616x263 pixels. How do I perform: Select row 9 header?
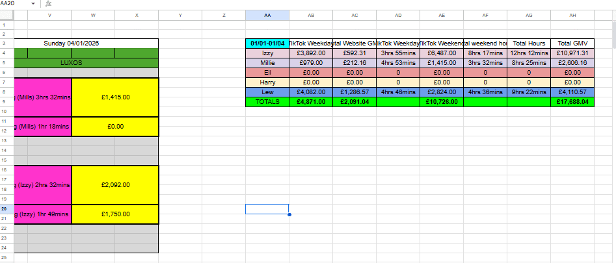pyautogui.click(x=3, y=101)
